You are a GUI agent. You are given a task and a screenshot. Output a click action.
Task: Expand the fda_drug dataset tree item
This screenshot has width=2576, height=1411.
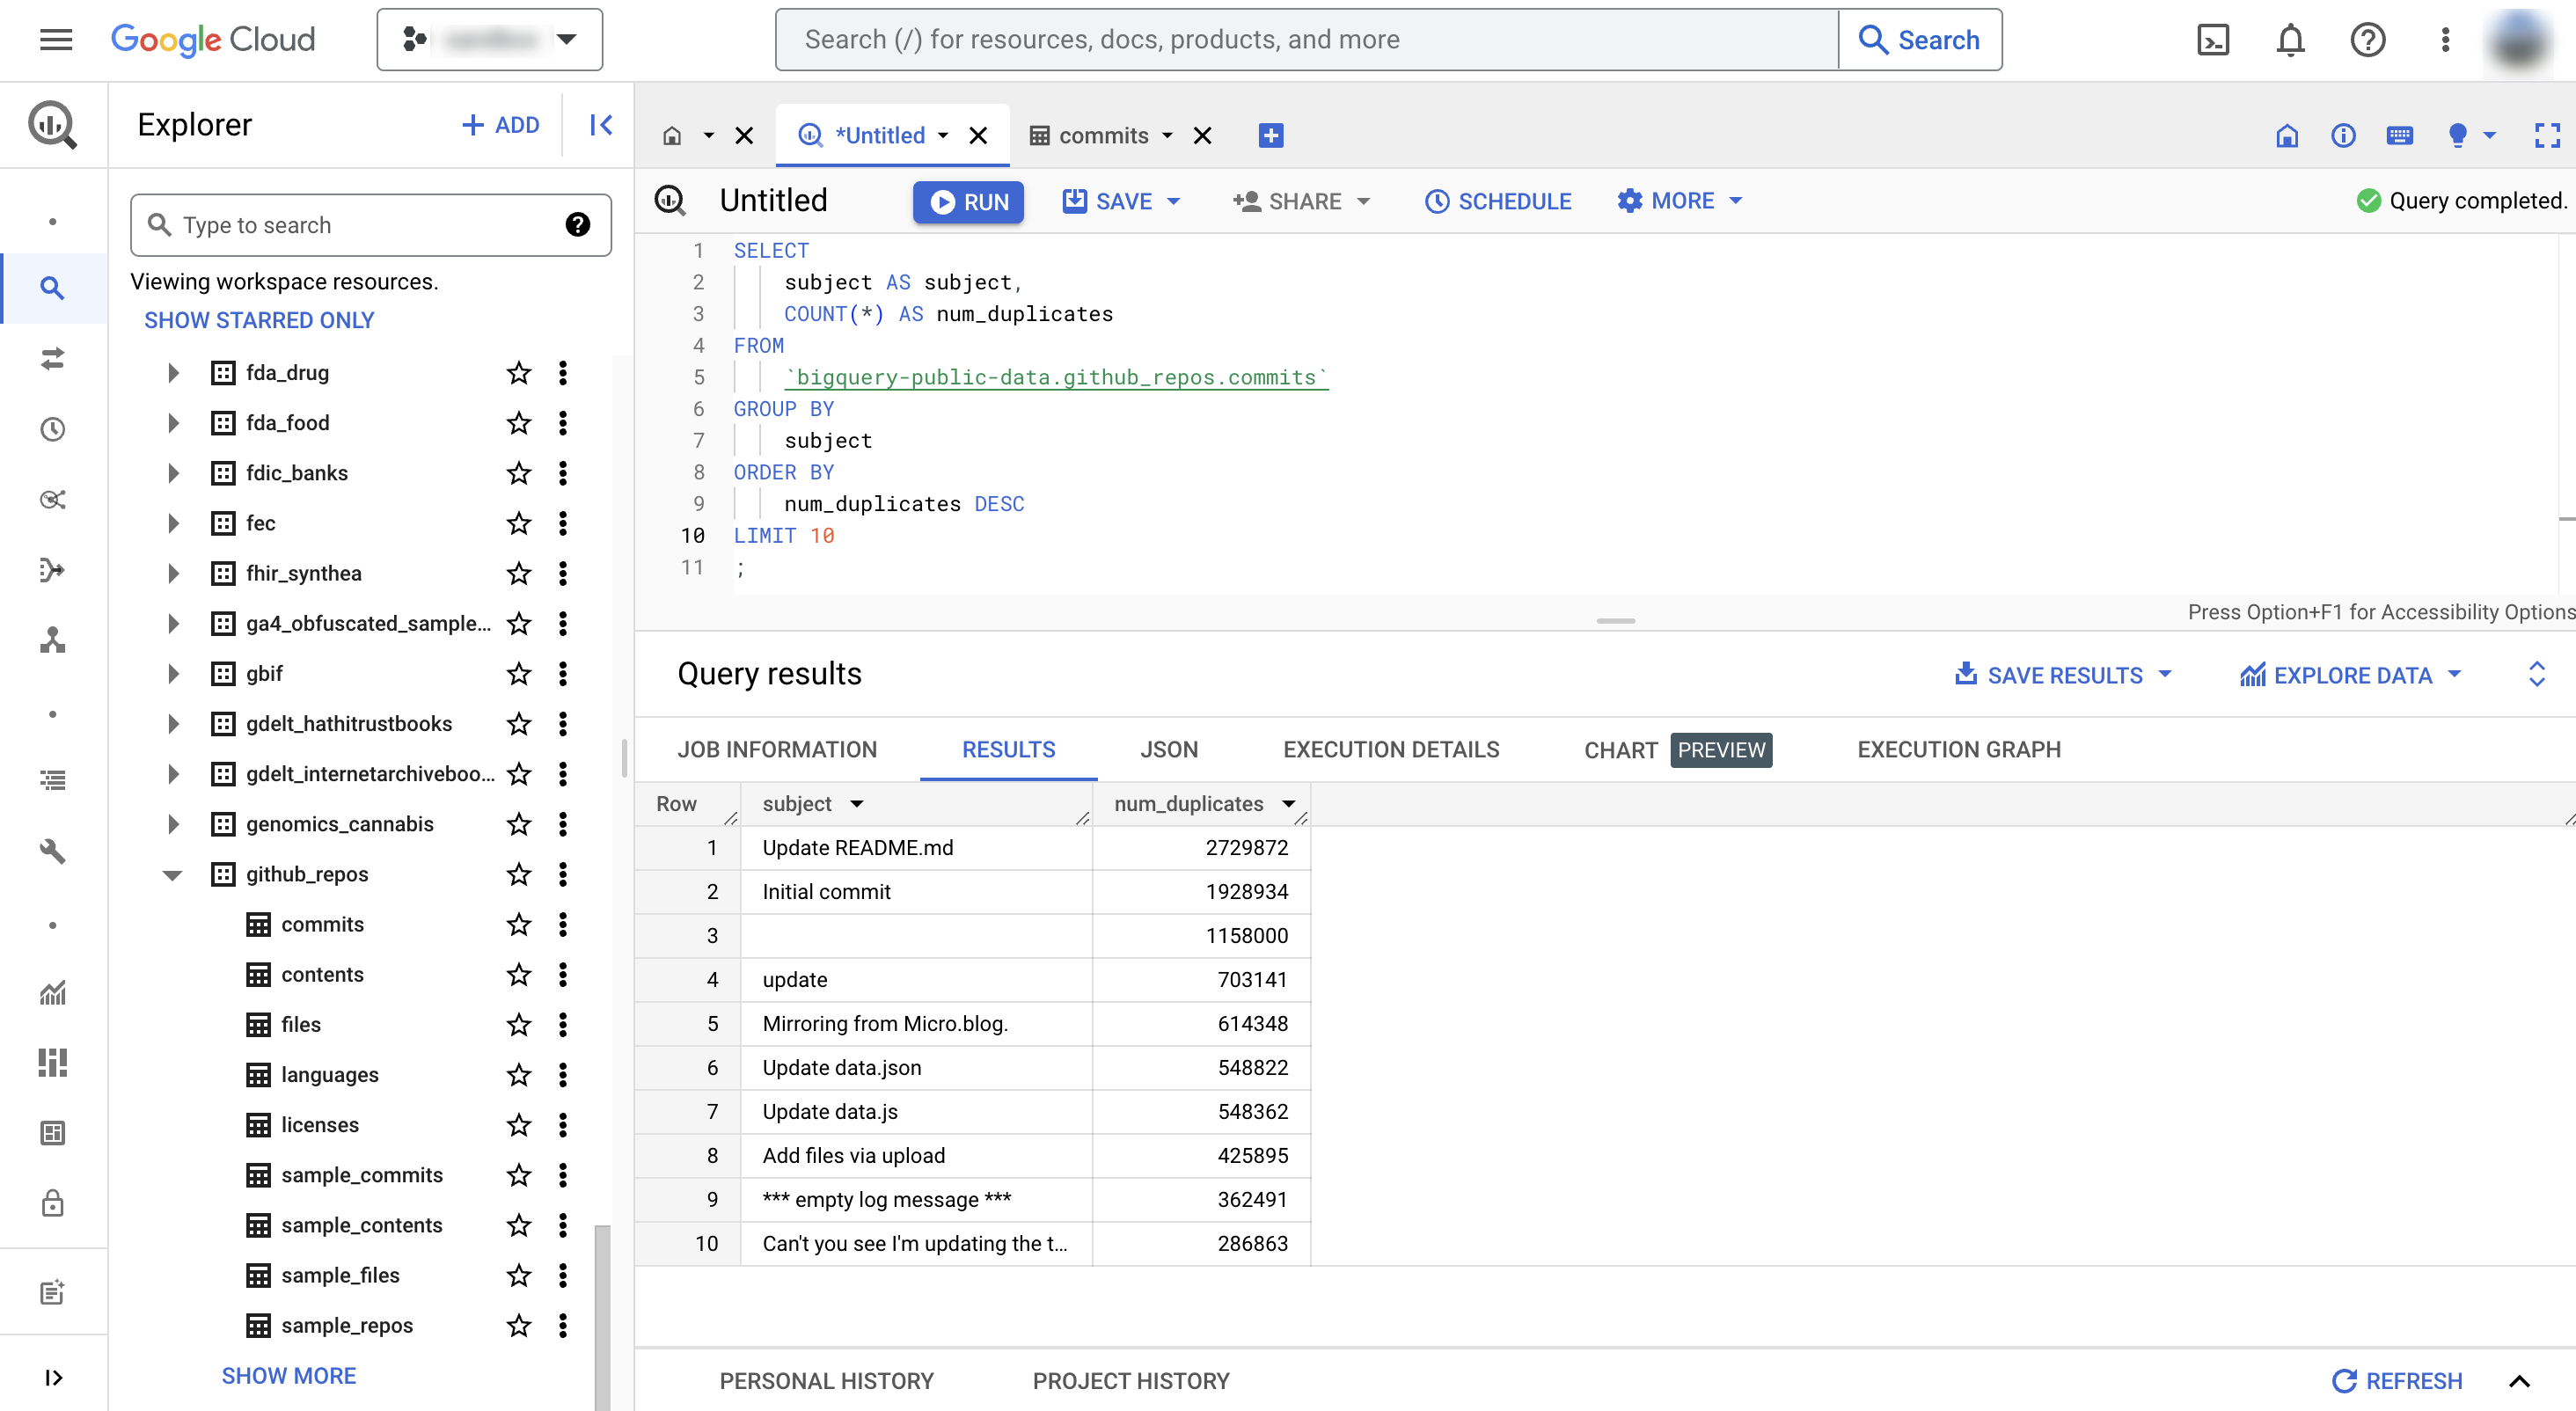coord(172,372)
